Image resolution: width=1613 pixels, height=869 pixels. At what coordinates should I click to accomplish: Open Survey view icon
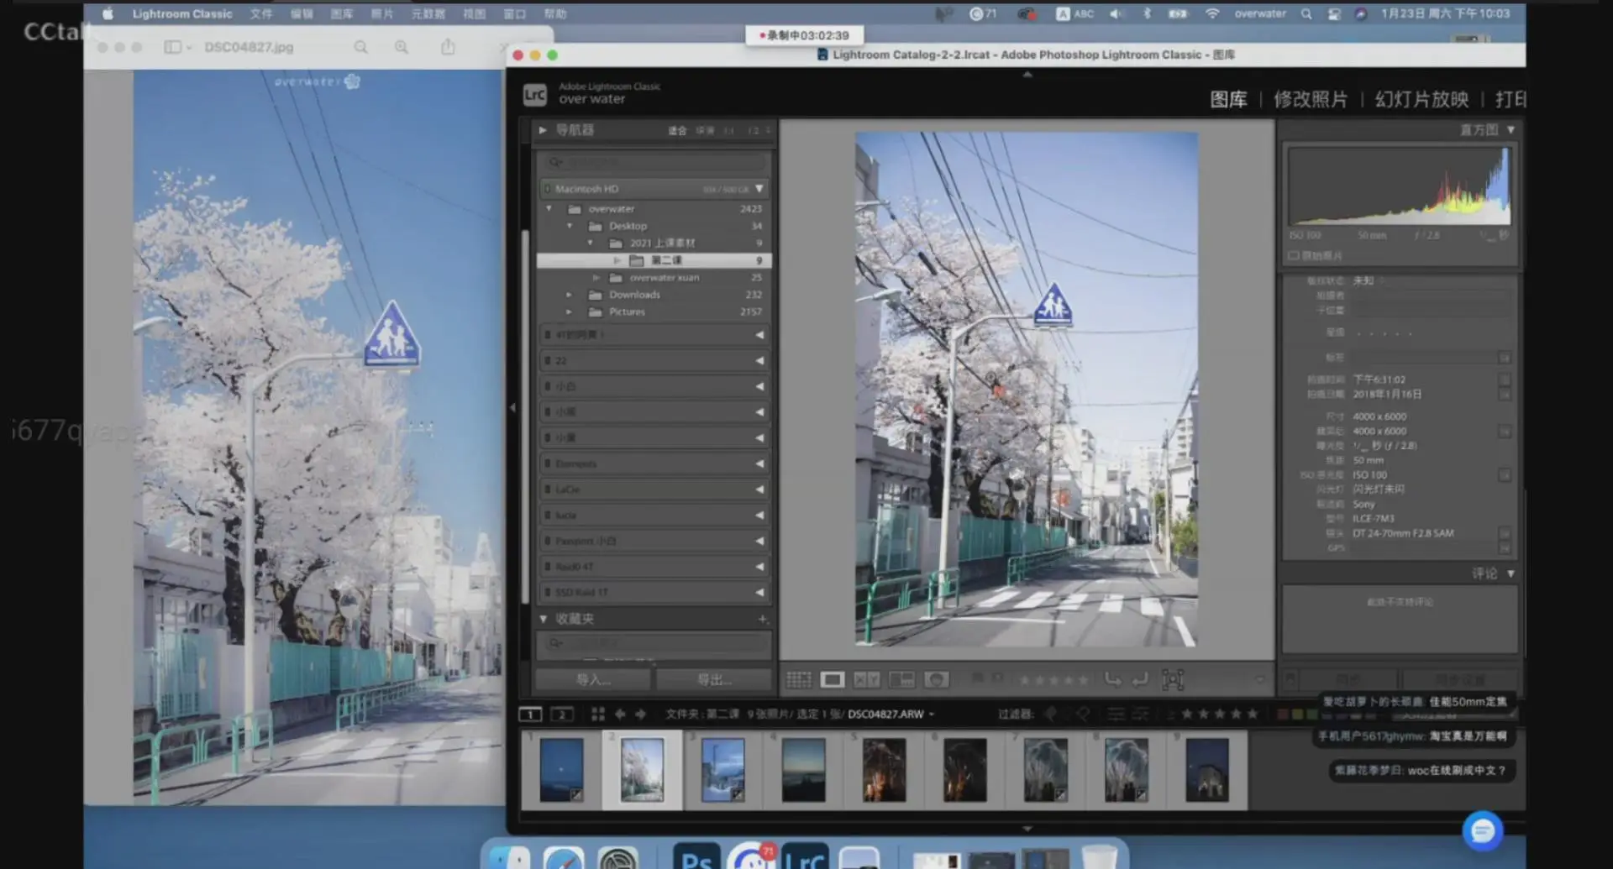pos(901,679)
